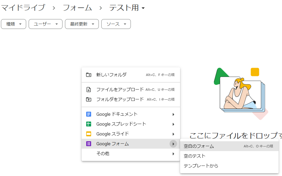The width and height of the screenshot is (282, 176).
Task: Open the ユーザー filter dropdown
Action: coord(46,24)
